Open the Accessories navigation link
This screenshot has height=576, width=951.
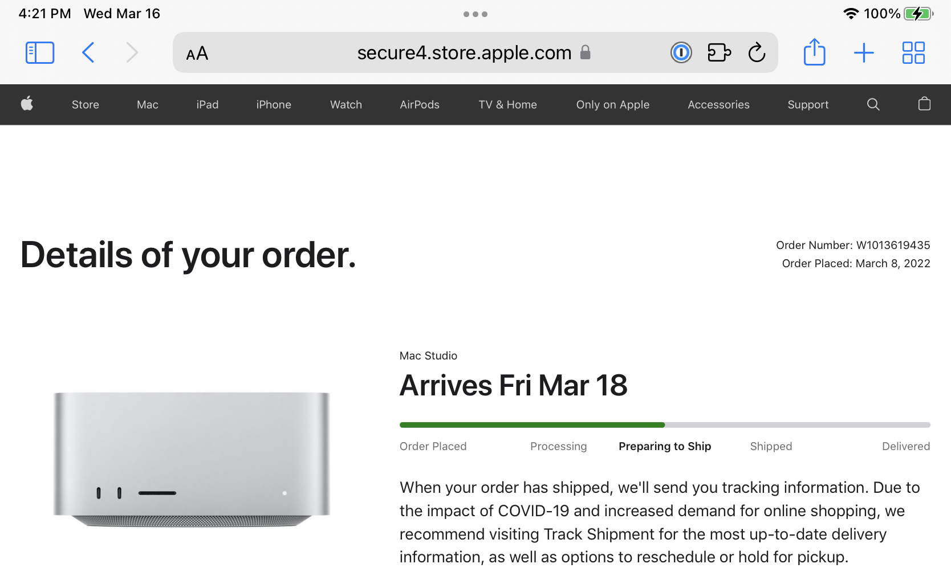click(718, 105)
